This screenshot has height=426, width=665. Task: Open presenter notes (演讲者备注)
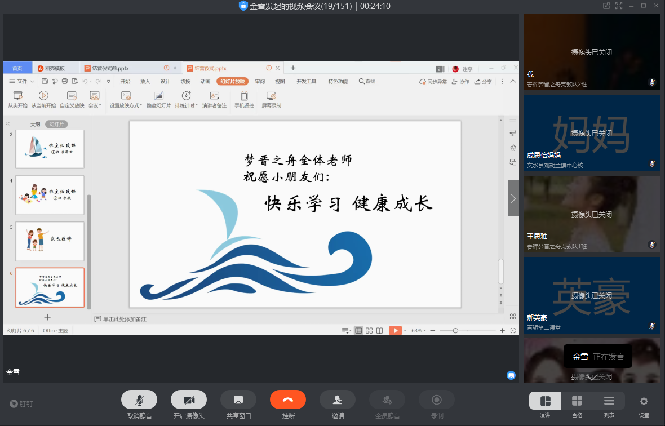click(x=215, y=99)
